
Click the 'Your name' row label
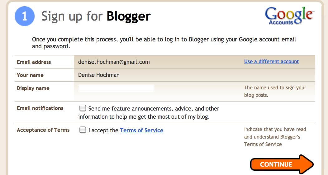(x=30, y=75)
